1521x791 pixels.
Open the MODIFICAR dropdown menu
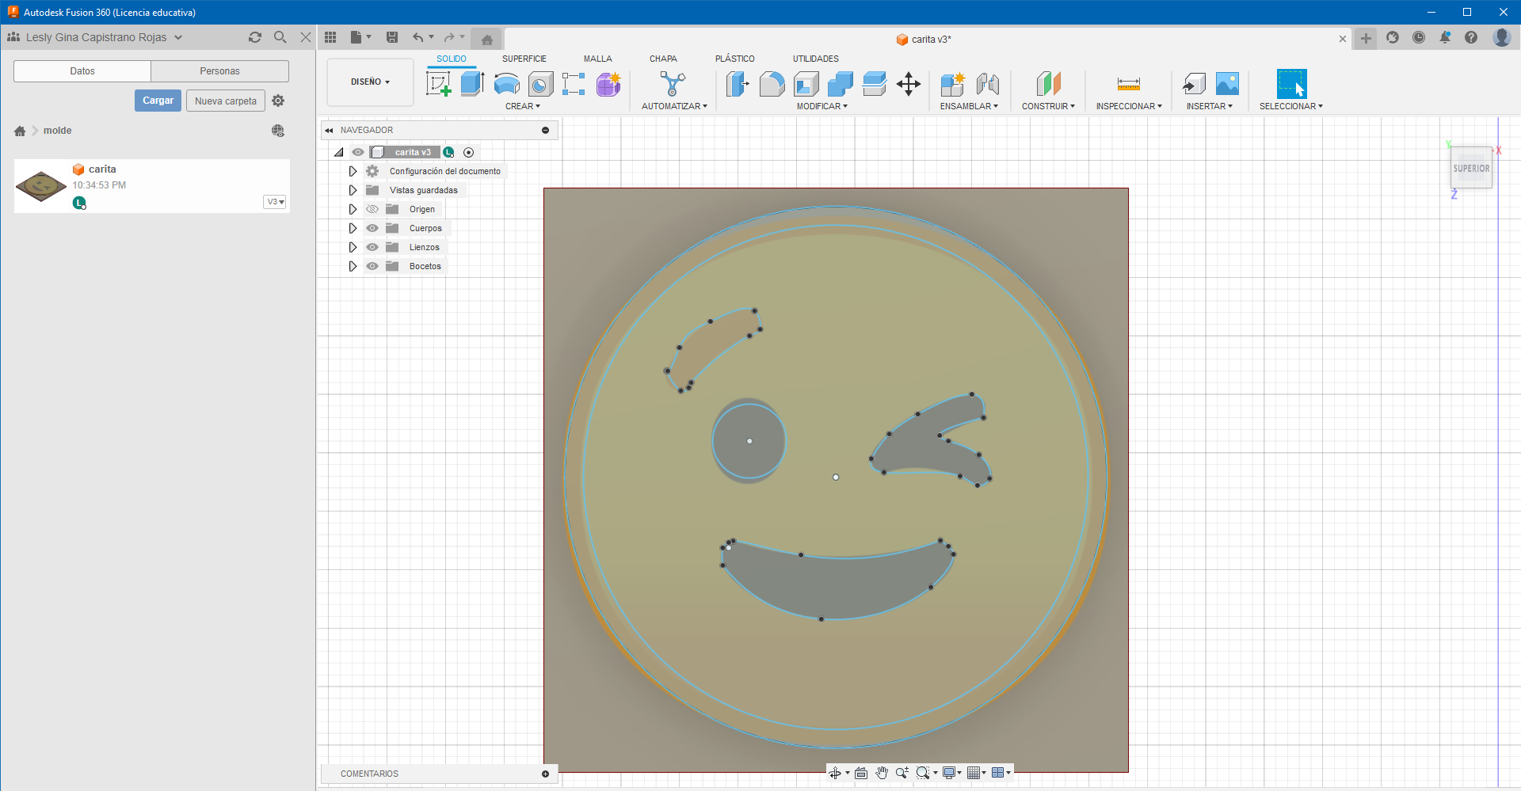[x=822, y=106]
